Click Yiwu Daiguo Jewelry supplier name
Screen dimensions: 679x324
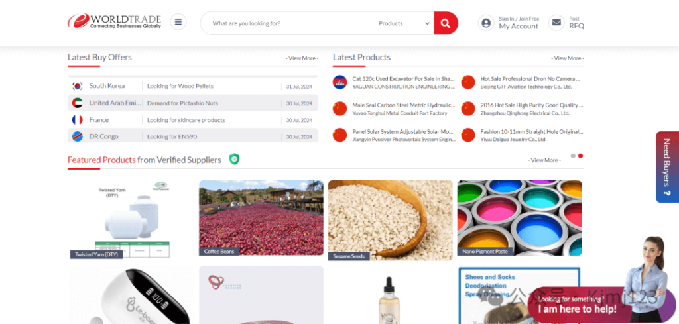click(514, 140)
